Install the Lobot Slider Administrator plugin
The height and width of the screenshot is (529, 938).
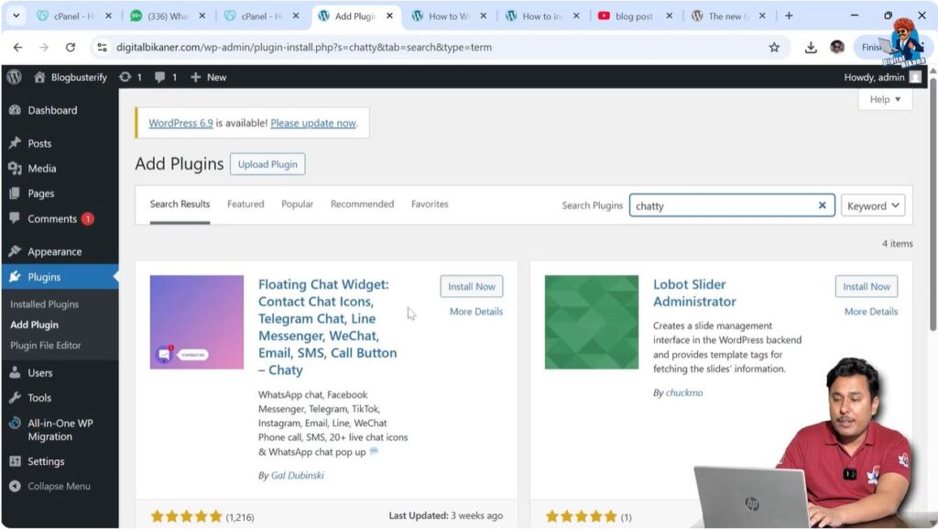[x=867, y=287]
